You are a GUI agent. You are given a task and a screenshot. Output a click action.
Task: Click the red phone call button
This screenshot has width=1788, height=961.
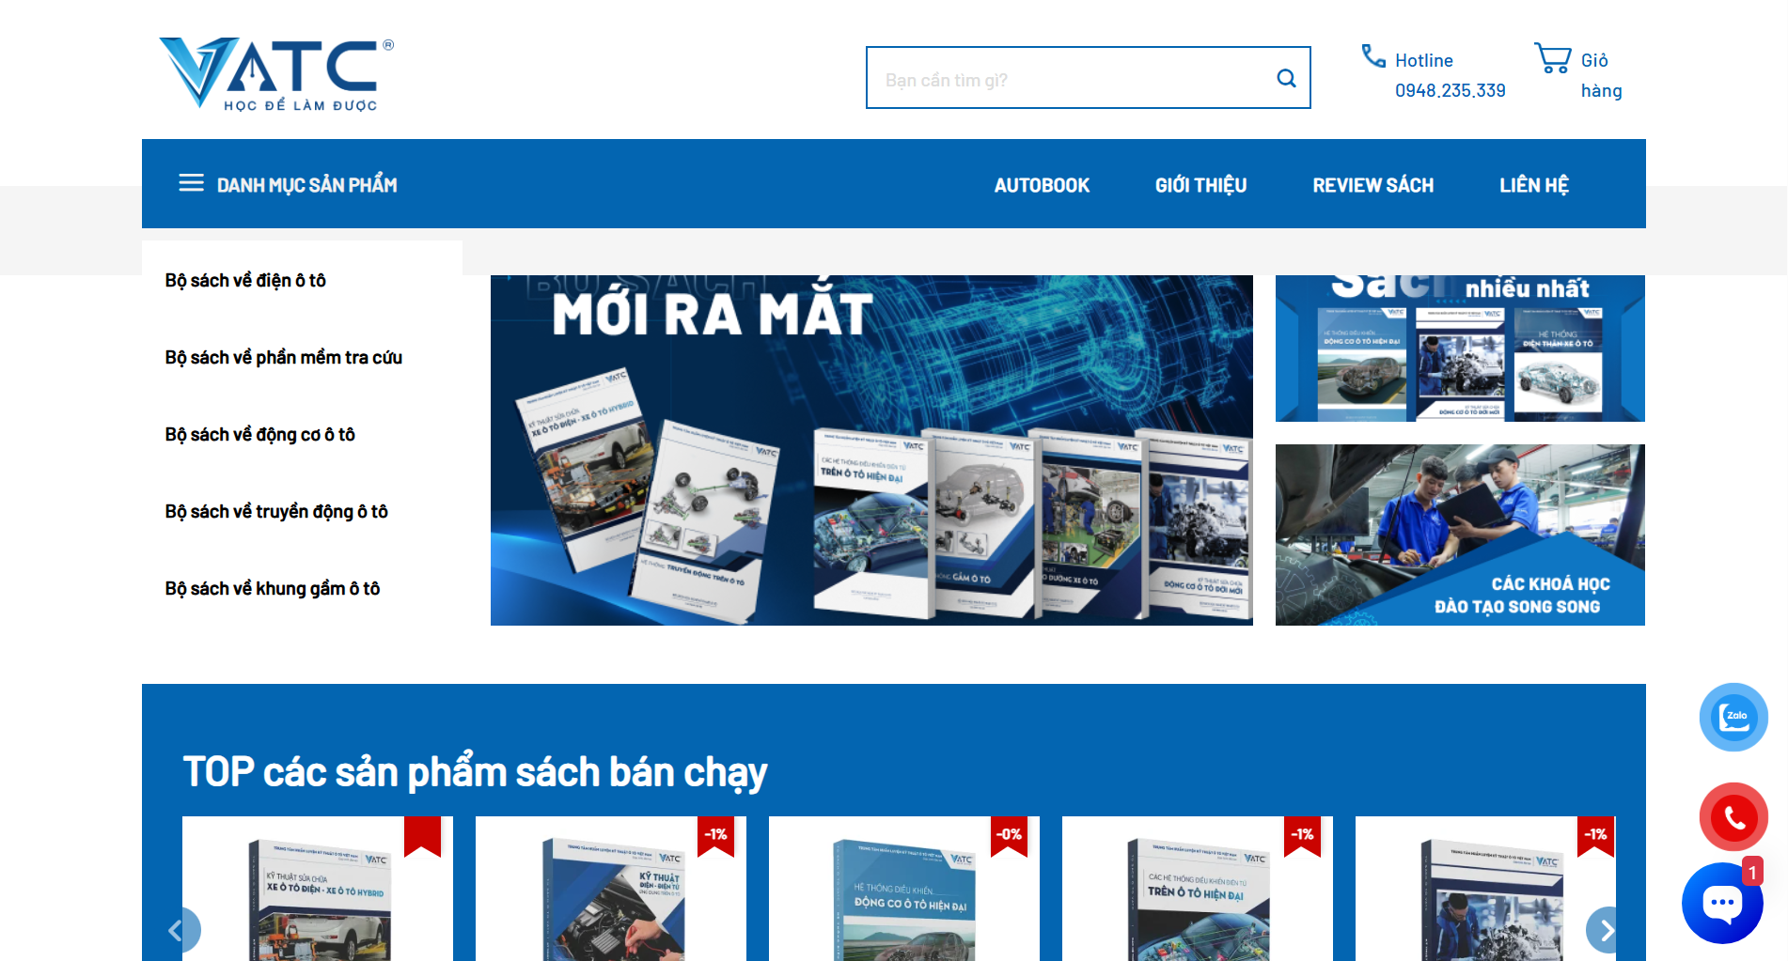(1733, 817)
